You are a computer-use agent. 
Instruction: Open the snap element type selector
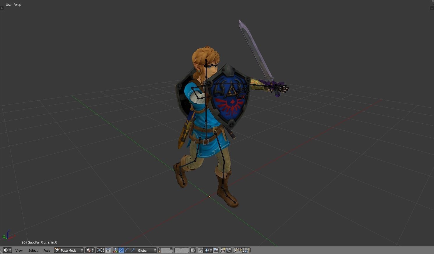[208, 250]
